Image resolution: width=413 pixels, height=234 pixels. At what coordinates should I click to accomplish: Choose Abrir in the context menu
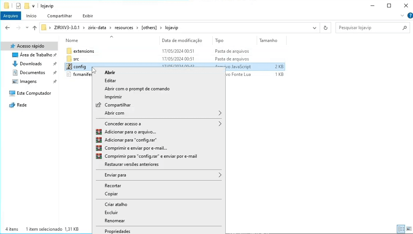coord(110,73)
